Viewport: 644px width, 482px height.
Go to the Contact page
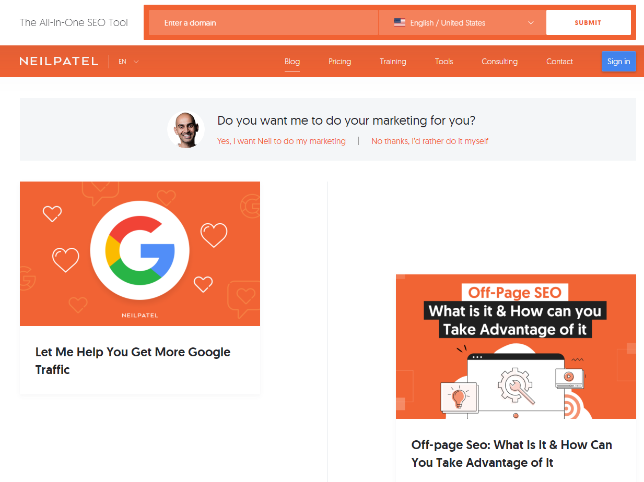[559, 62]
